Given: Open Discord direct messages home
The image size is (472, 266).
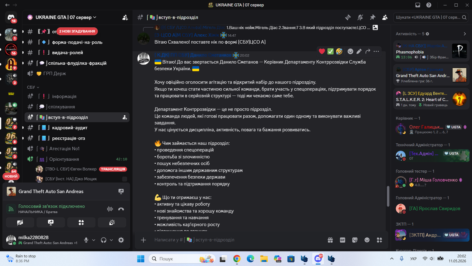Looking at the screenshot, I should (11, 17).
